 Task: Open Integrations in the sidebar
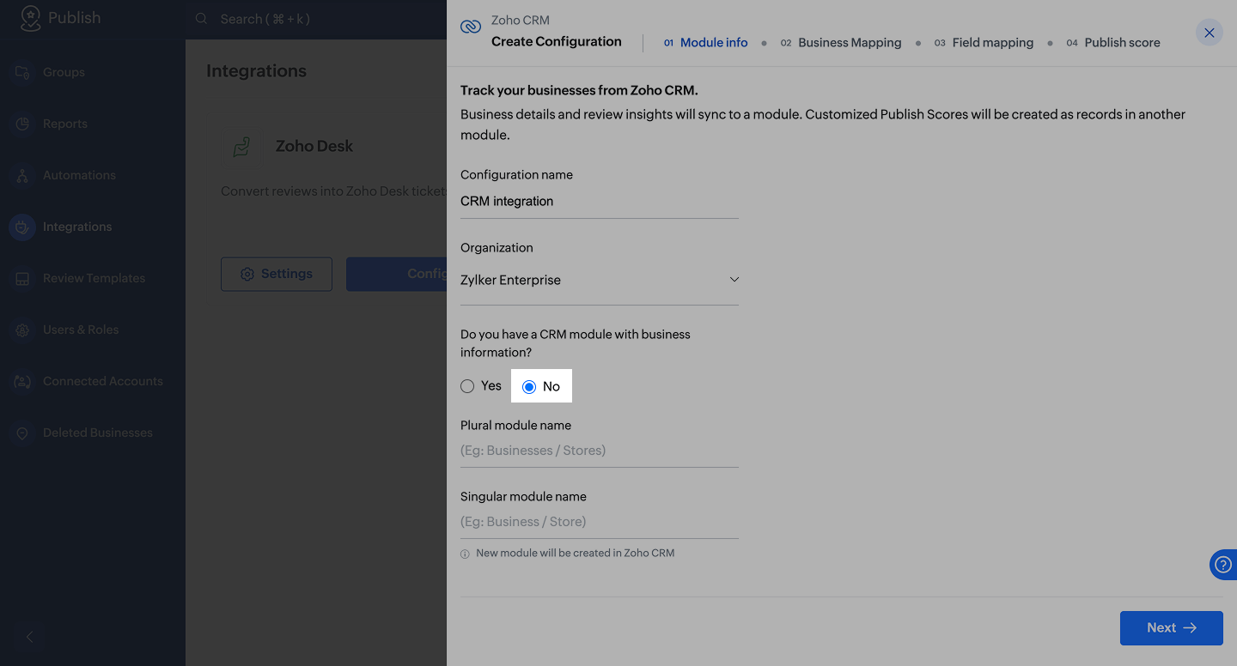click(77, 227)
